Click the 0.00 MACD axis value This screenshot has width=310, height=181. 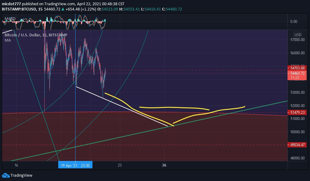(x=294, y=21)
